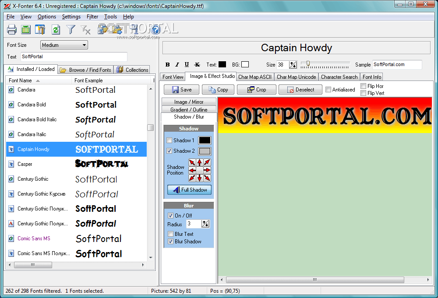This screenshot has height=298, width=438.
Task: Click the Remove Filter funnel-with-X icon
Action: tap(85, 30)
